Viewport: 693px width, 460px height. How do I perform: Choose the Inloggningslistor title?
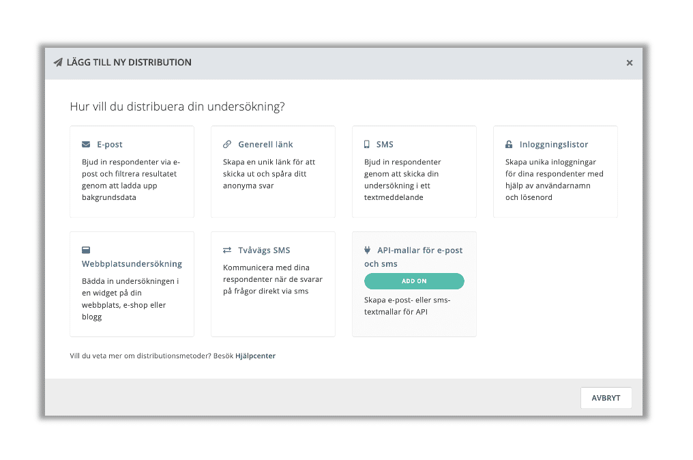click(553, 145)
